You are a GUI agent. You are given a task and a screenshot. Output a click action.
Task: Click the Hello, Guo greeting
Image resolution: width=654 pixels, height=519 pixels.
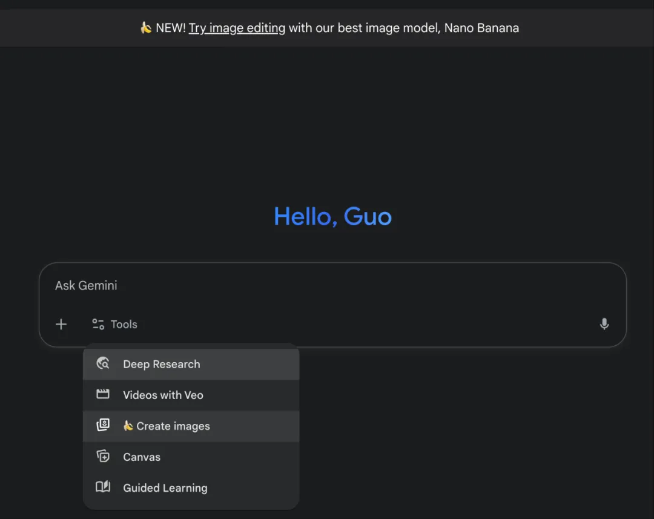point(332,216)
